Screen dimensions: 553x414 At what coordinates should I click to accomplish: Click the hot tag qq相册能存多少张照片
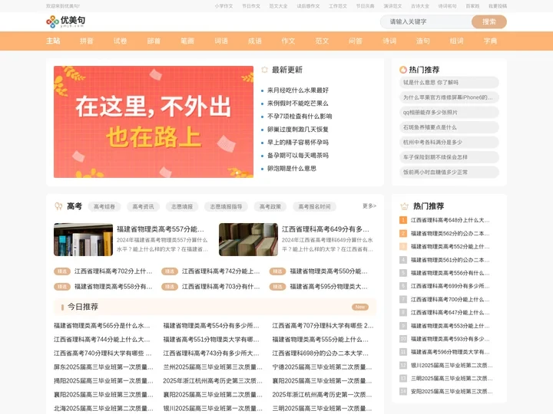(x=449, y=112)
